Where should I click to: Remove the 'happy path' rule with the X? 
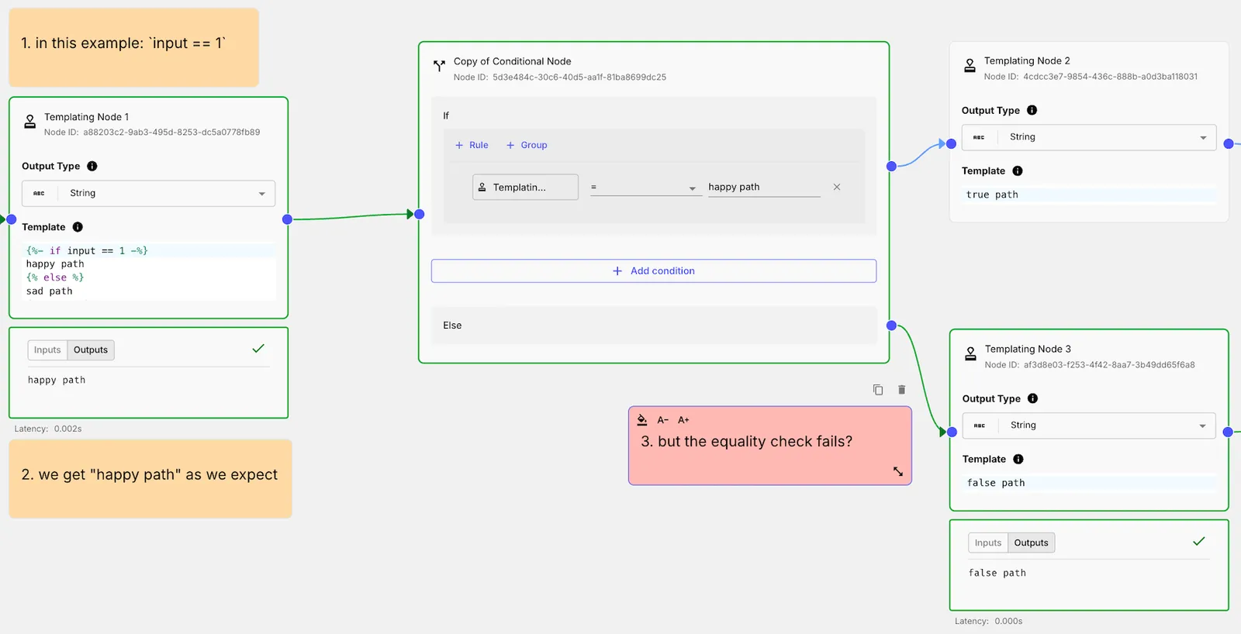837,187
